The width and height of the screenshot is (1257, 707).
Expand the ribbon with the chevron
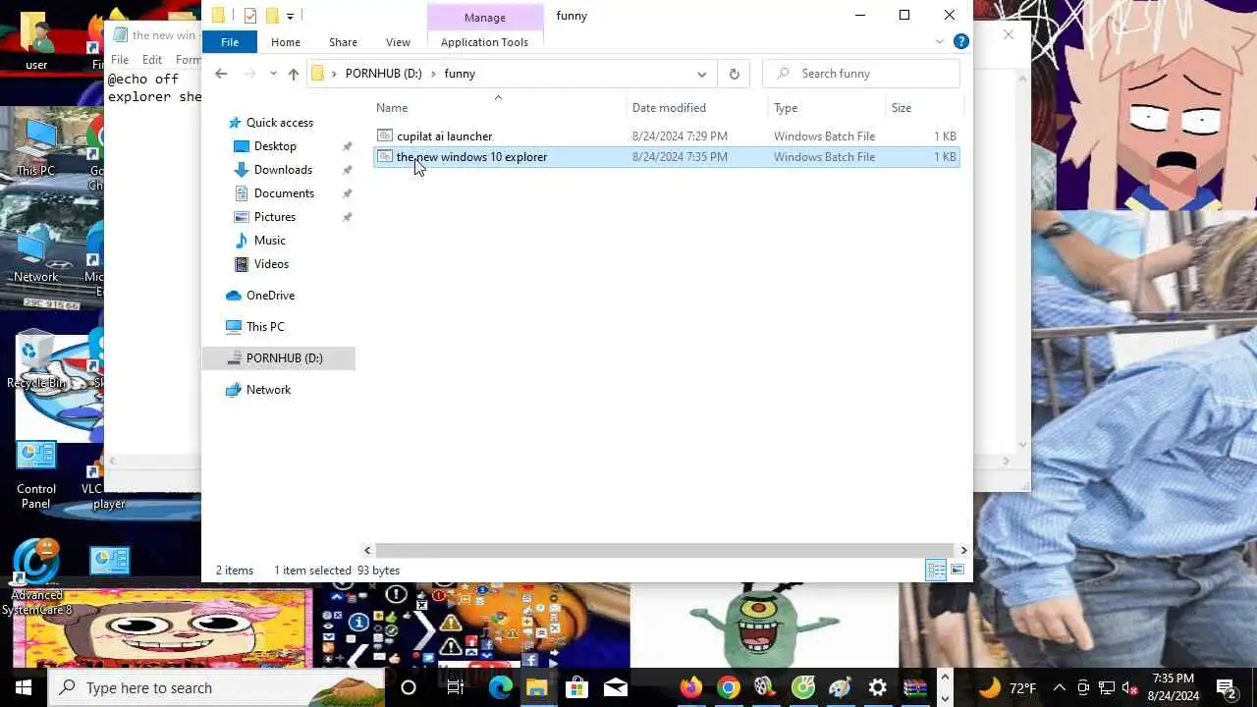click(940, 41)
